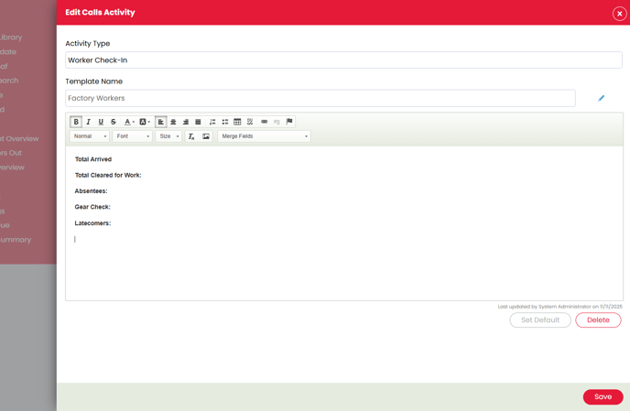This screenshot has height=411, width=630.
Task: Toggle bold formatting in the editor
Action: point(76,122)
